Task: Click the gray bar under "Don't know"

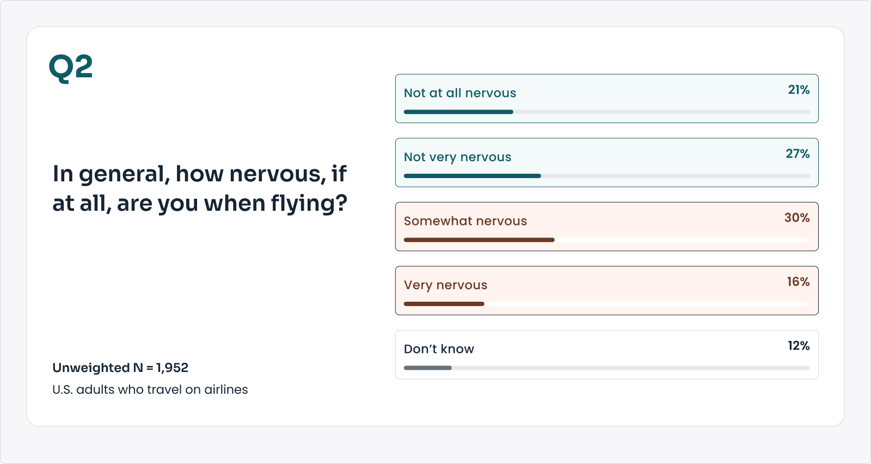Action: pyautogui.click(x=428, y=368)
